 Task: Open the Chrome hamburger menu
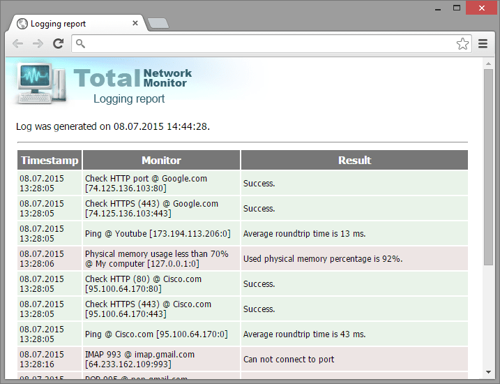coord(483,44)
